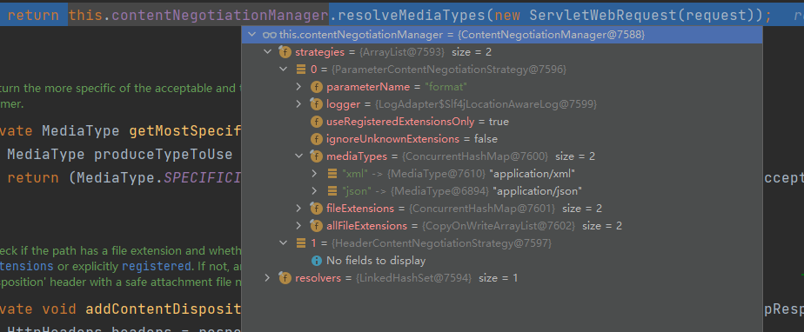
Task: Click the info icon beside No fields to display
Action: click(x=317, y=261)
